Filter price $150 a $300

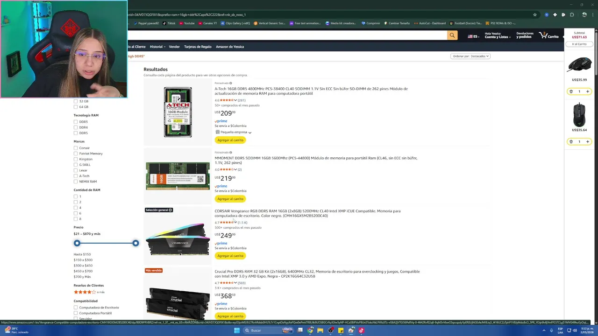click(83, 260)
